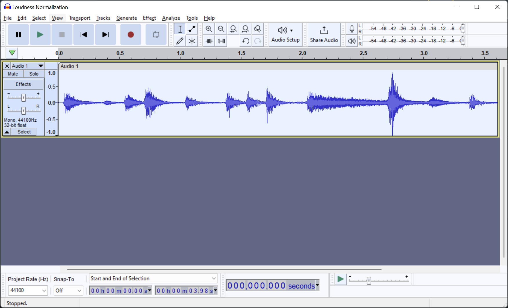
Task: Toggle the Loop button
Action: [x=156, y=35]
